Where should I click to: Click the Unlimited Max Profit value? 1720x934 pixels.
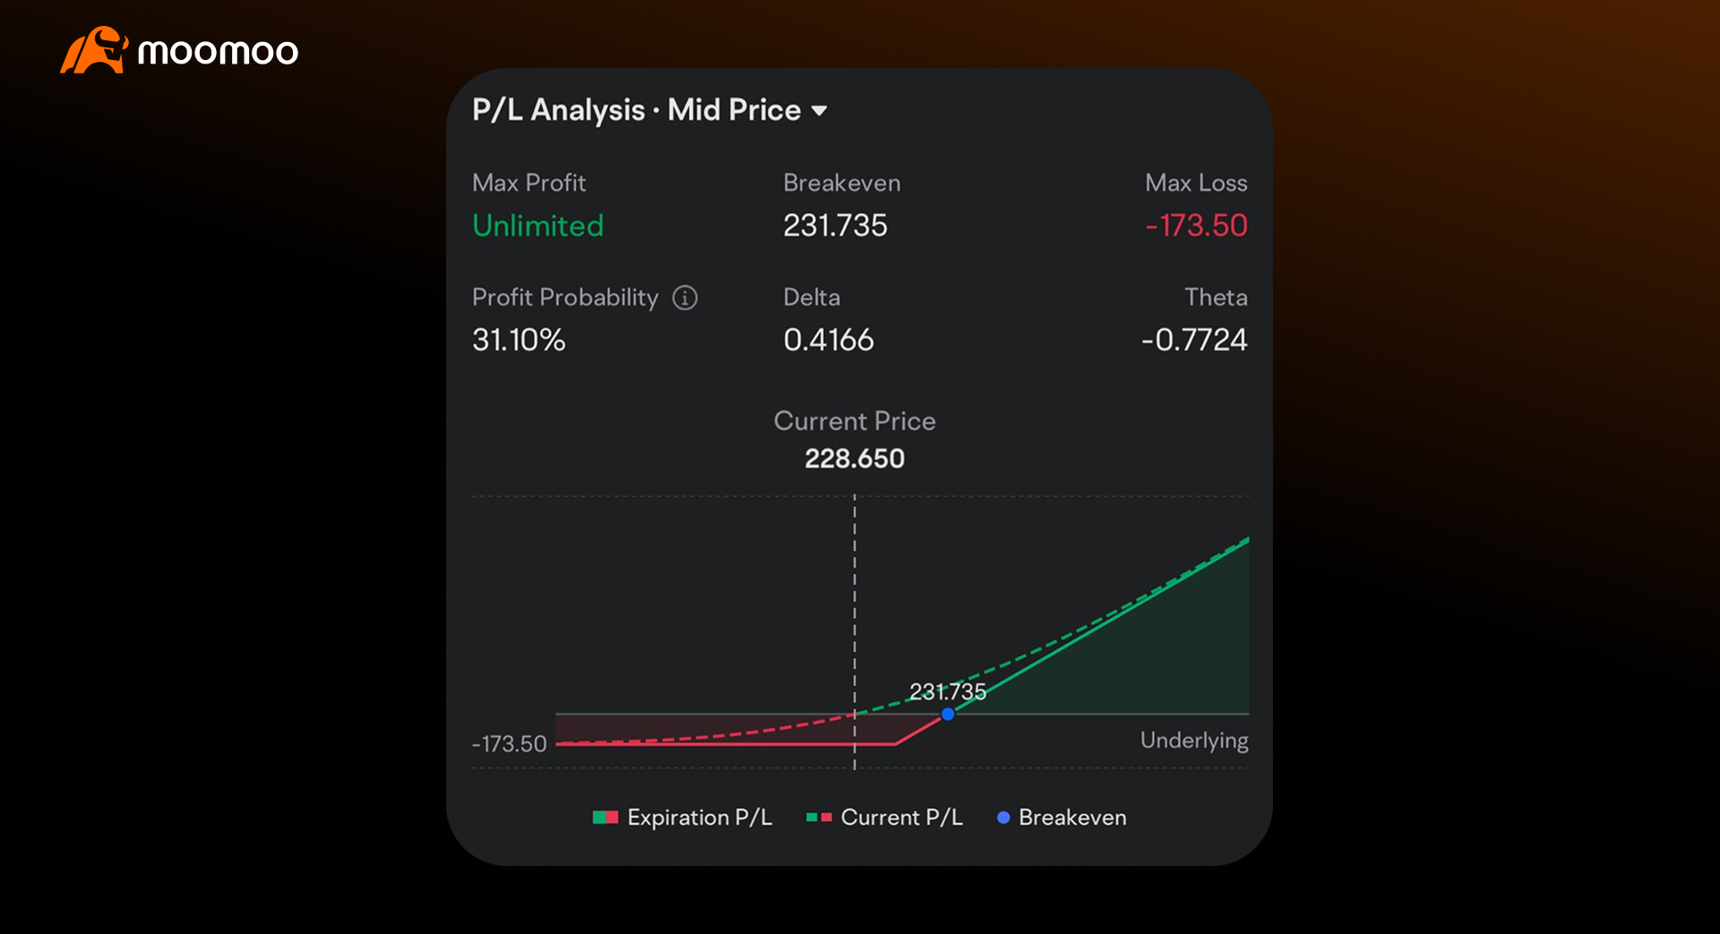point(537,226)
